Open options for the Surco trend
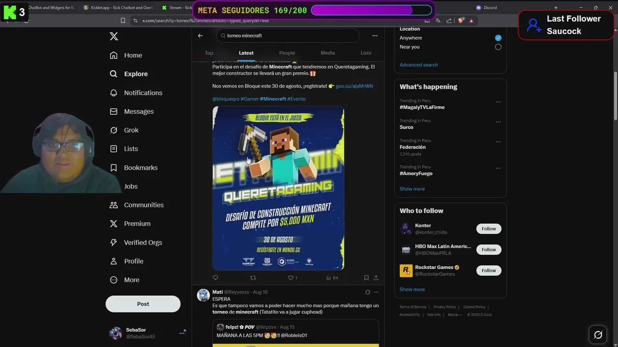The width and height of the screenshot is (618, 347). pyautogui.click(x=498, y=122)
